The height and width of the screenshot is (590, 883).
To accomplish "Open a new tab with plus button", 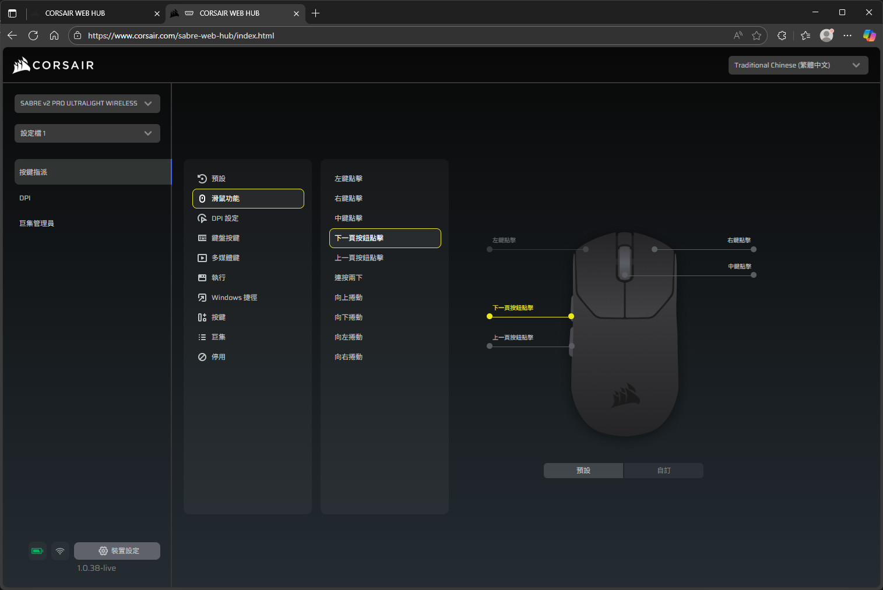I will [x=315, y=13].
